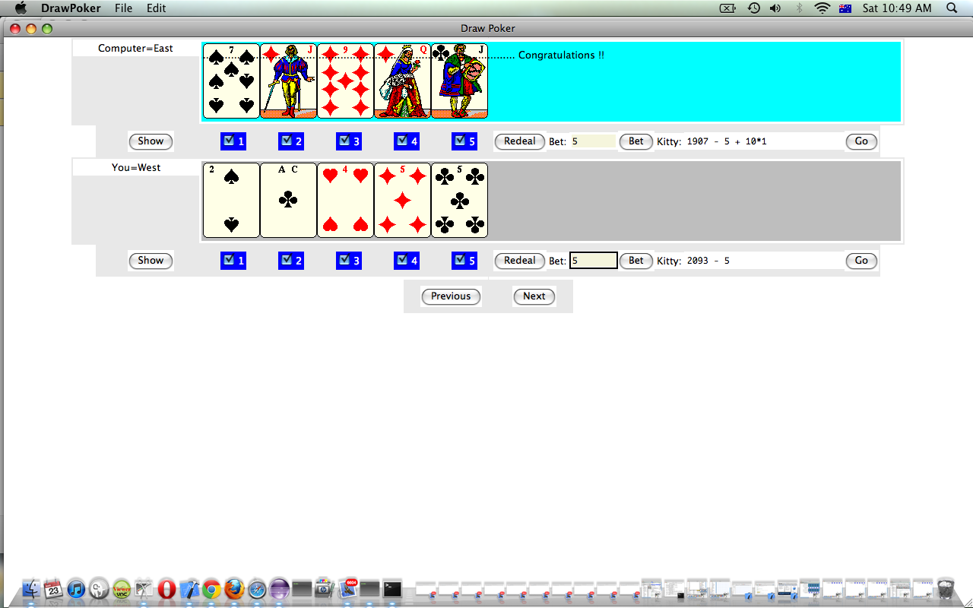Open the Opera browser in the Dock
Screen dimensions: 973x608
click(x=166, y=589)
